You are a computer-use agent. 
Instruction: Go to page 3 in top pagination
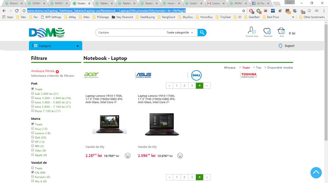point(192,86)
